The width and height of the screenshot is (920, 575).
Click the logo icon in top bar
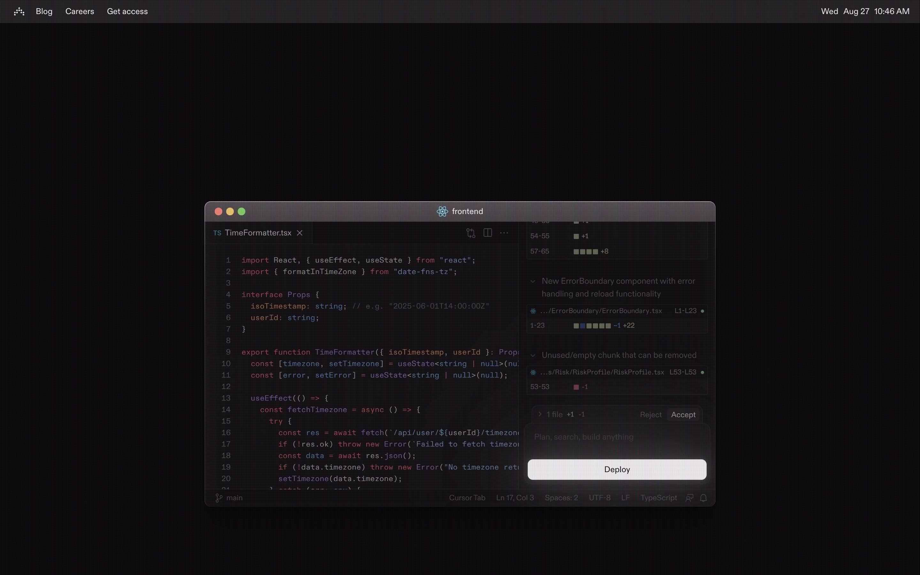point(19,11)
